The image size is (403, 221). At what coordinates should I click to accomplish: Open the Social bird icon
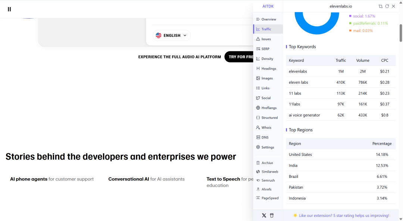pyautogui.click(x=258, y=98)
